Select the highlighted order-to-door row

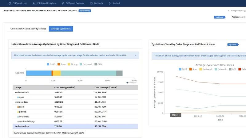coord(75,126)
